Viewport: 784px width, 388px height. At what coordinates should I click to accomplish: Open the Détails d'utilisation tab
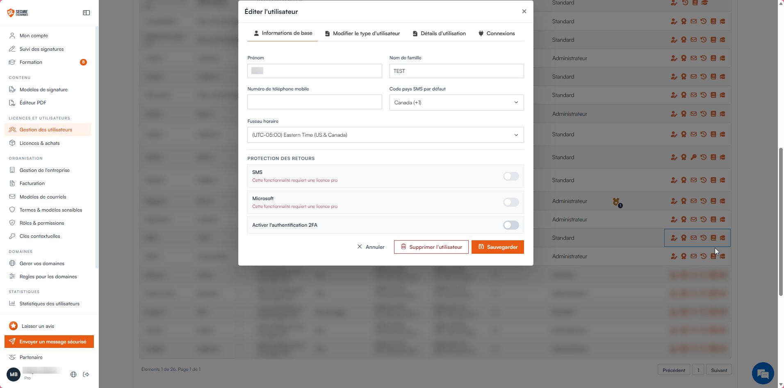[x=439, y=34]
